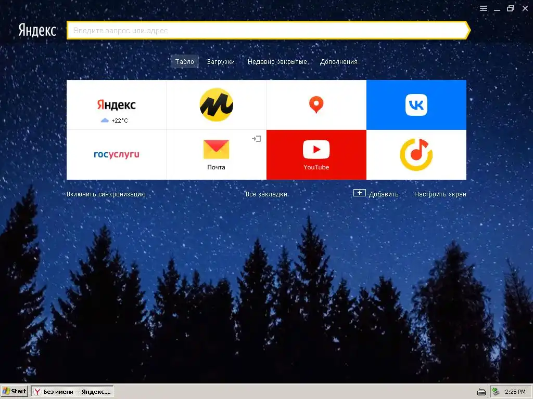
Task: Go to the Дополнения tab
Action: 338,61
